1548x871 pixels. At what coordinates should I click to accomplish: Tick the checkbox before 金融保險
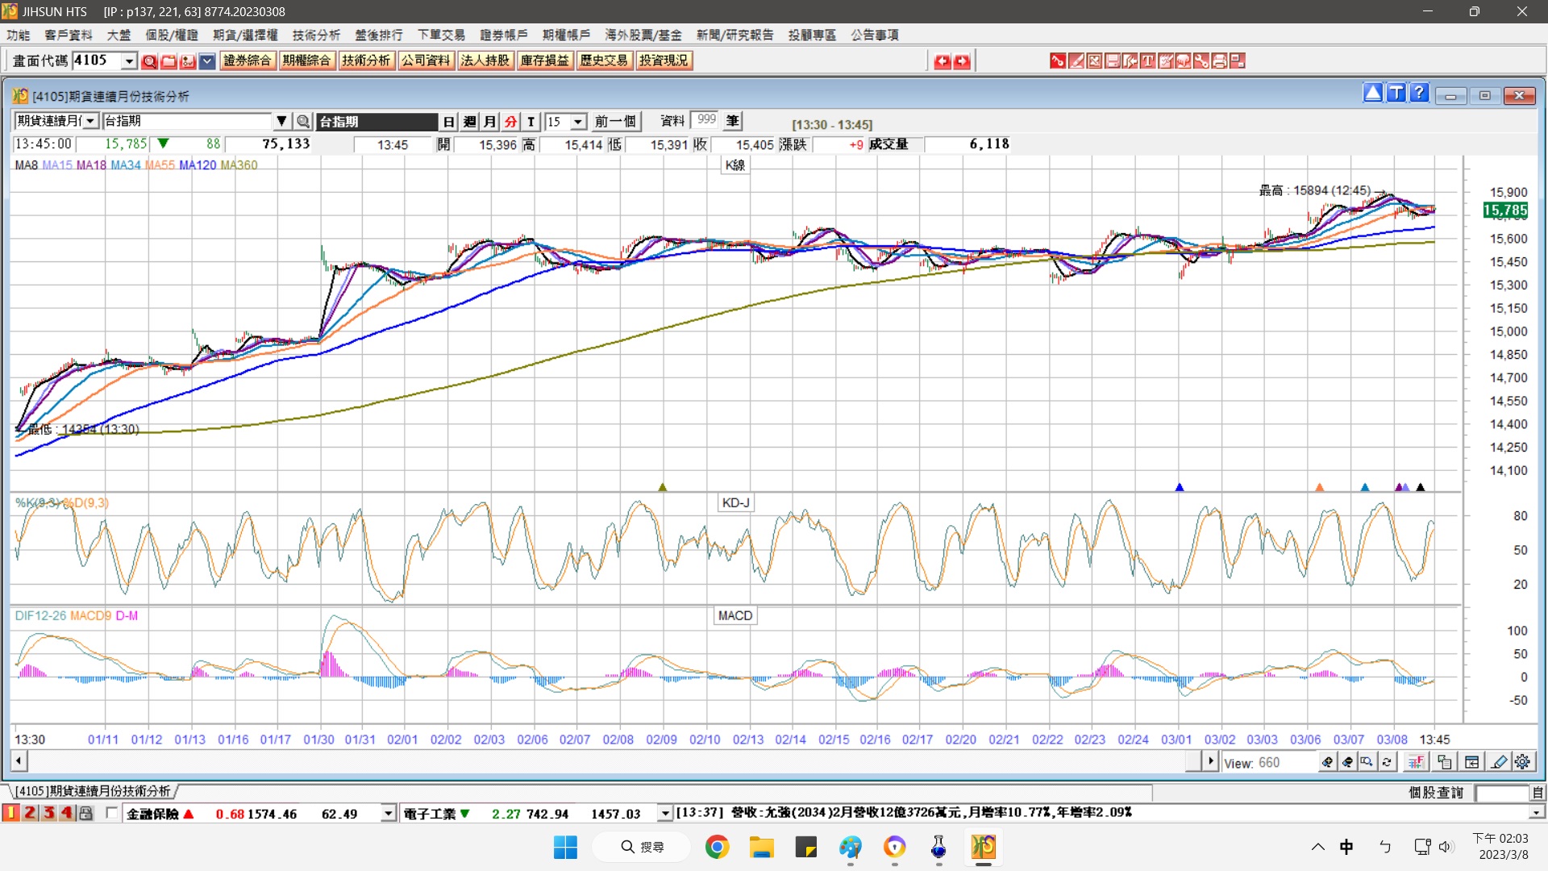point(112,813)
